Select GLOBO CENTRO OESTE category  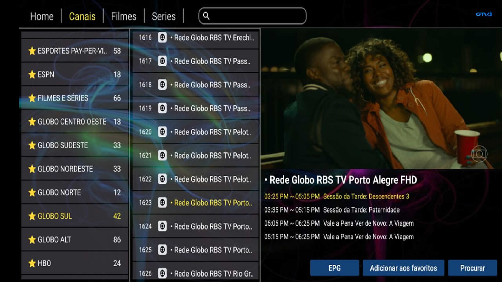75,122
